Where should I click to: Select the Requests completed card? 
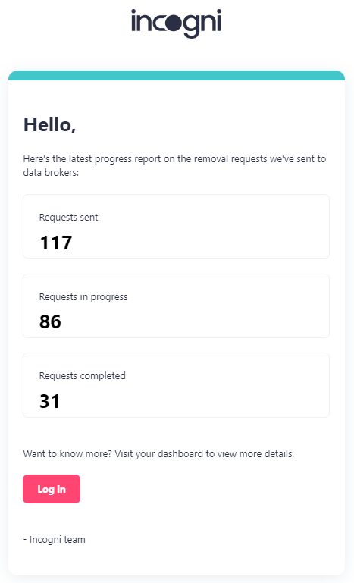(x=177, y=385)
